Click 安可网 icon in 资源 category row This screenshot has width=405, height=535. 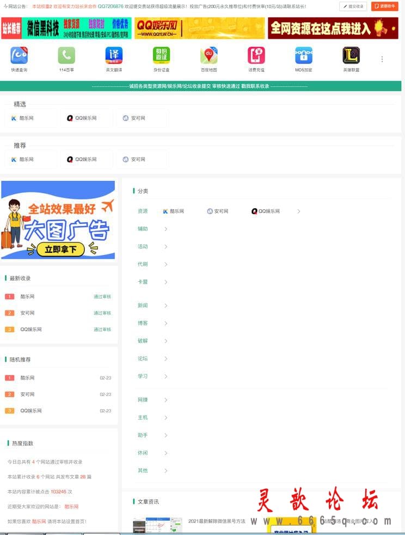tap(210, 211)
